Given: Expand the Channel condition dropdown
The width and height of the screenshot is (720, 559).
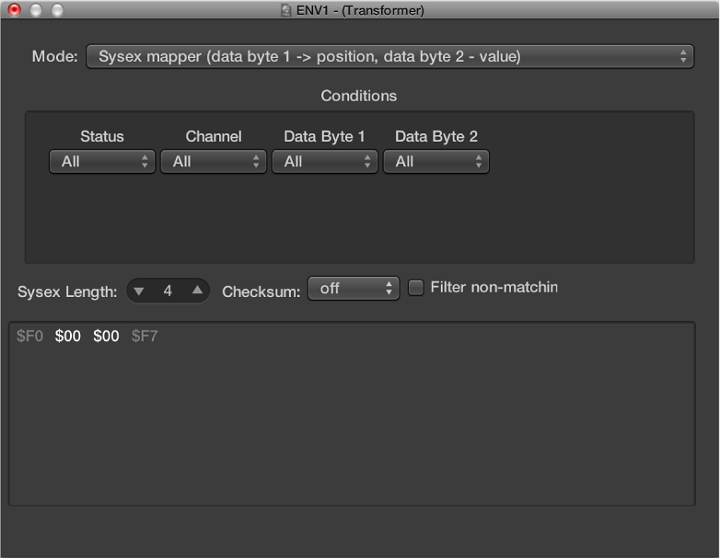Looking at the screenshot, I should pyautogui.click(x=213, y=162).
